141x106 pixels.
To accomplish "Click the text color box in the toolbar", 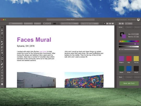I will tap(55, 24).
